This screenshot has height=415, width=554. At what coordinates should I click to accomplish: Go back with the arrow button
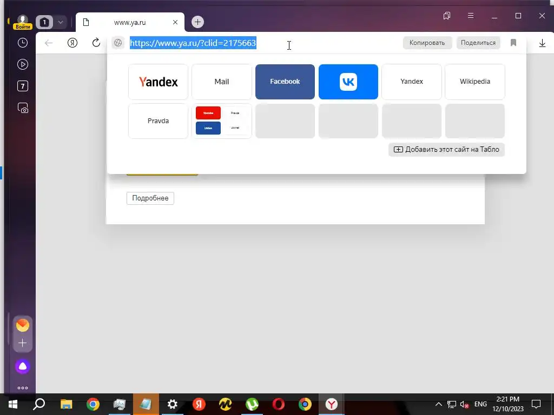tap(49, 43)
